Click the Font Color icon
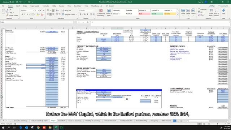 pyautogui.click(x=42, y=14)
